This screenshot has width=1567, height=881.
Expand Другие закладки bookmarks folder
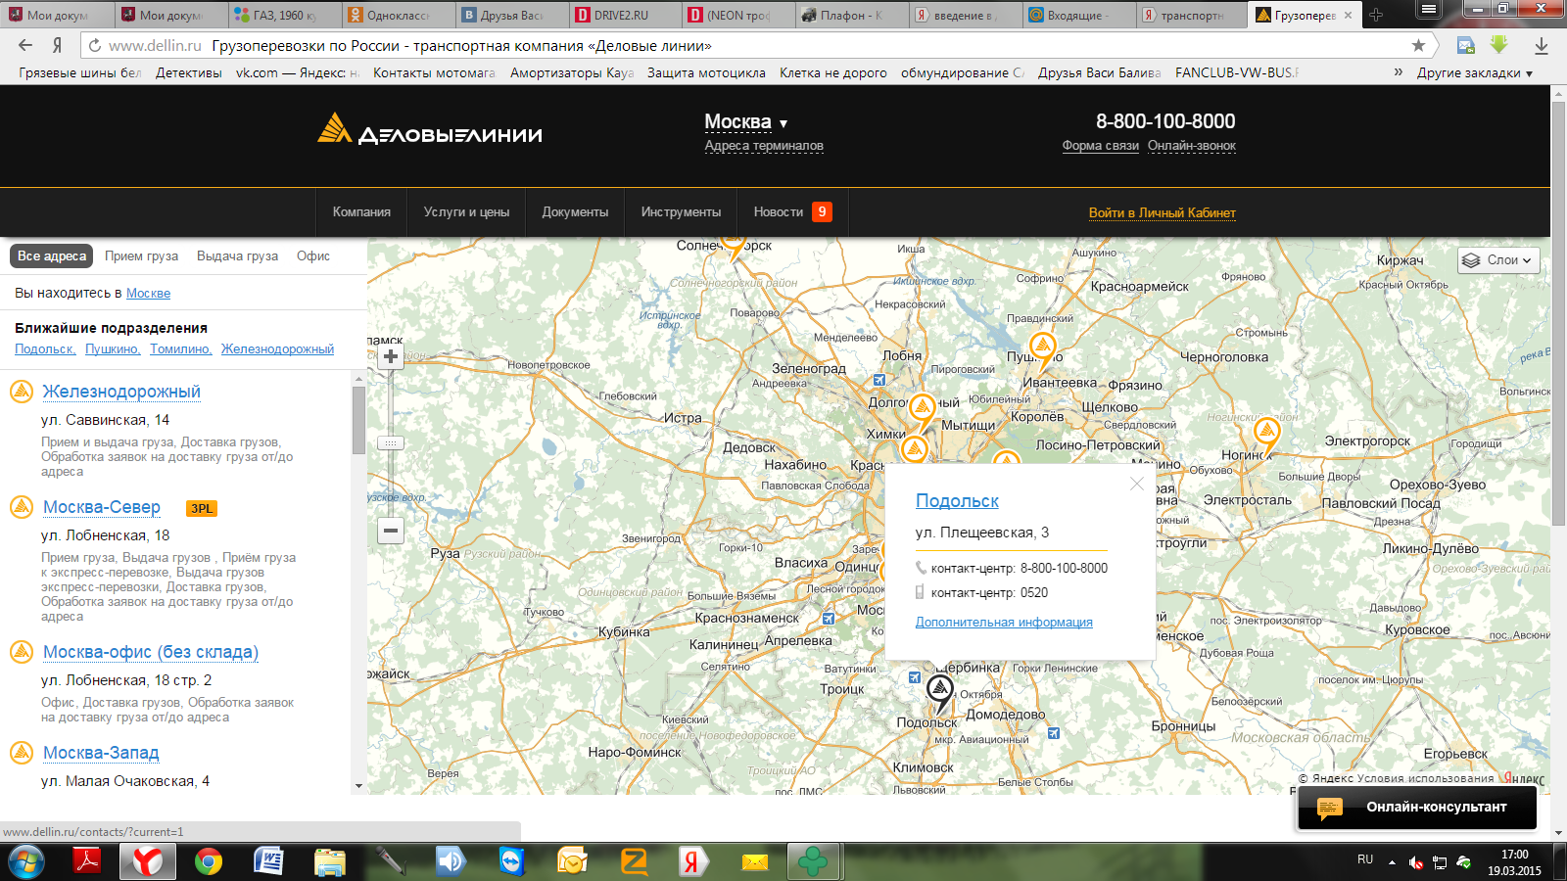1474,72
